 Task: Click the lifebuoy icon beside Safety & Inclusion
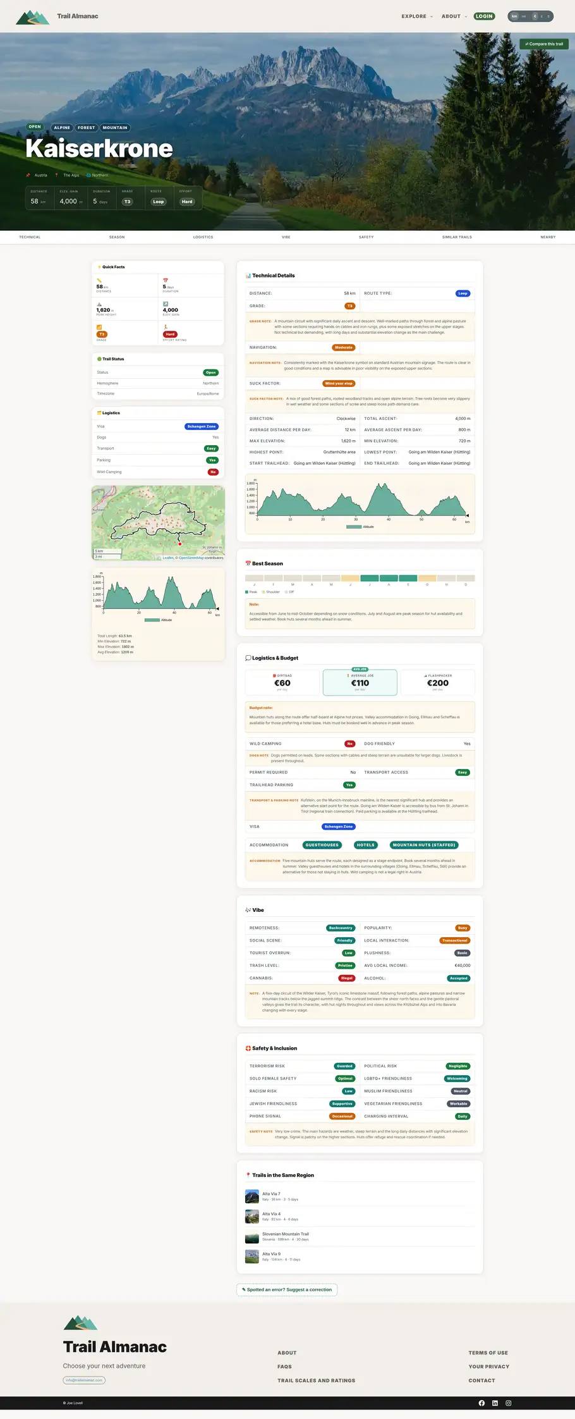(248, 1048)
